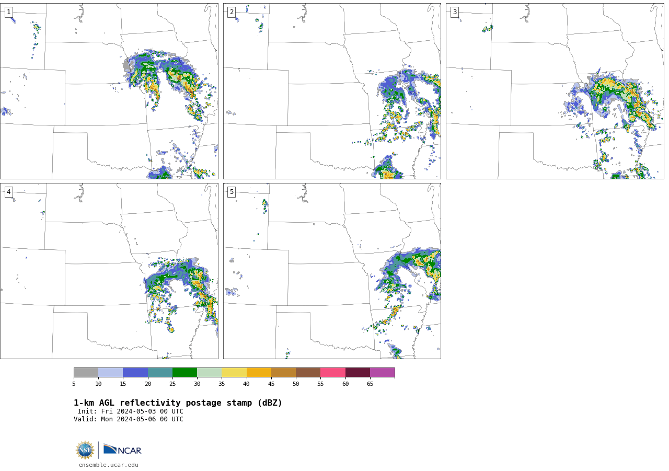The width and height of the screenshot is (669, 471).
Task: Click the blue 15-20 dBZ swatch
Action: click(135, 372)
